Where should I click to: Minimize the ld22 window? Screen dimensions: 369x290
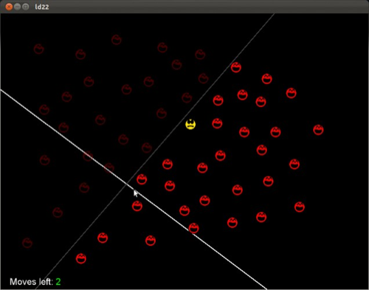[x=17, y=7]
